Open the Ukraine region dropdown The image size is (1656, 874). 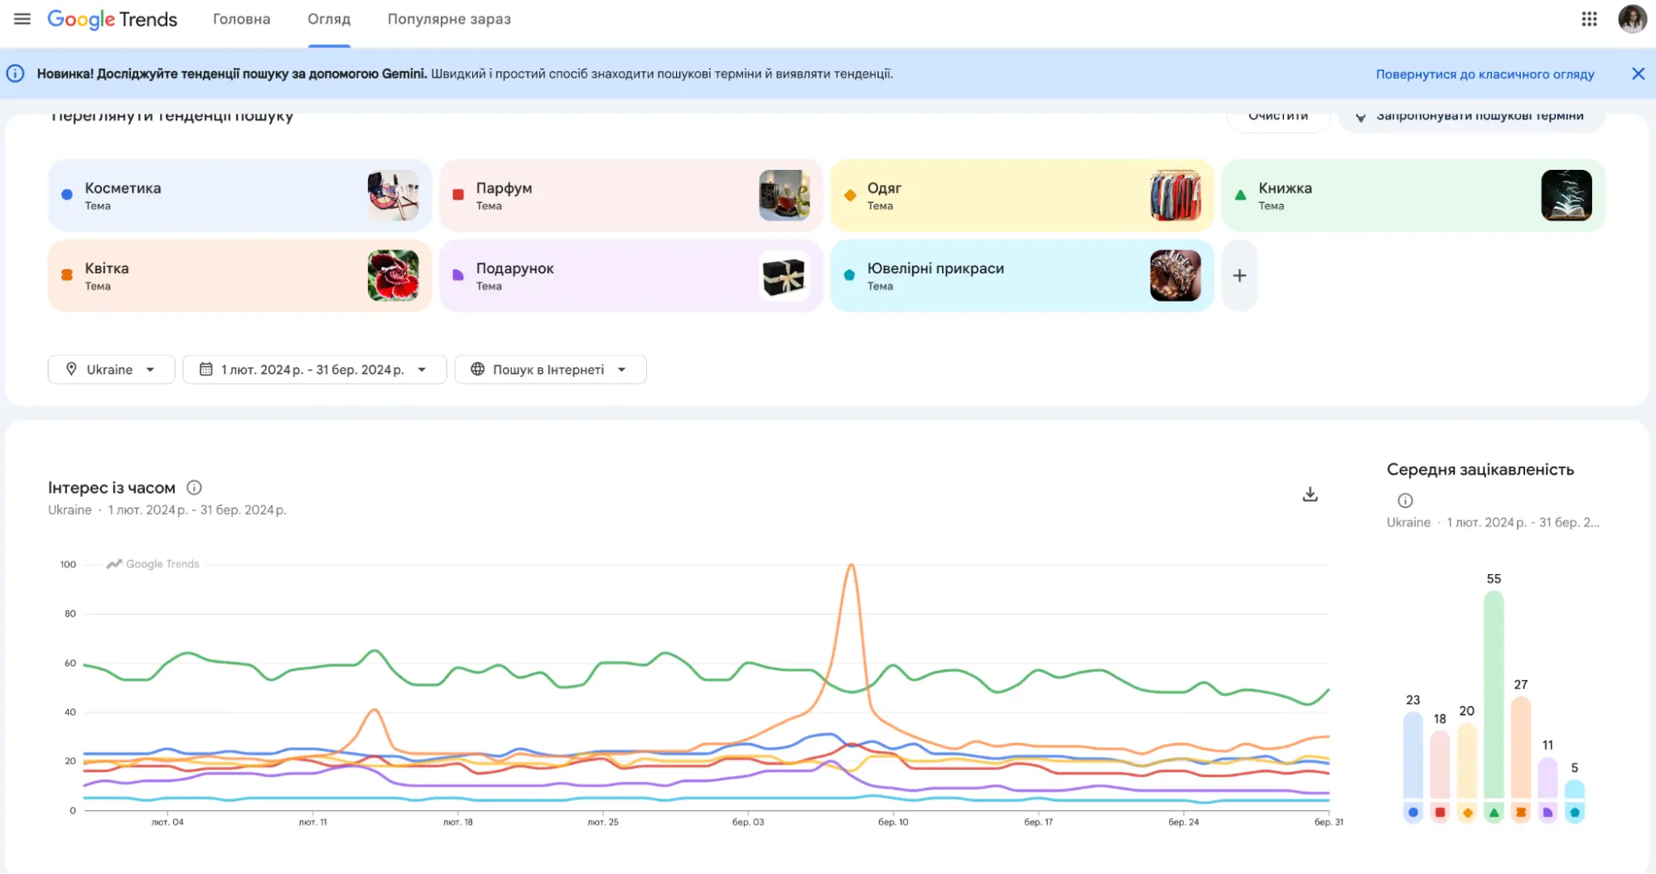coord(111,369)
